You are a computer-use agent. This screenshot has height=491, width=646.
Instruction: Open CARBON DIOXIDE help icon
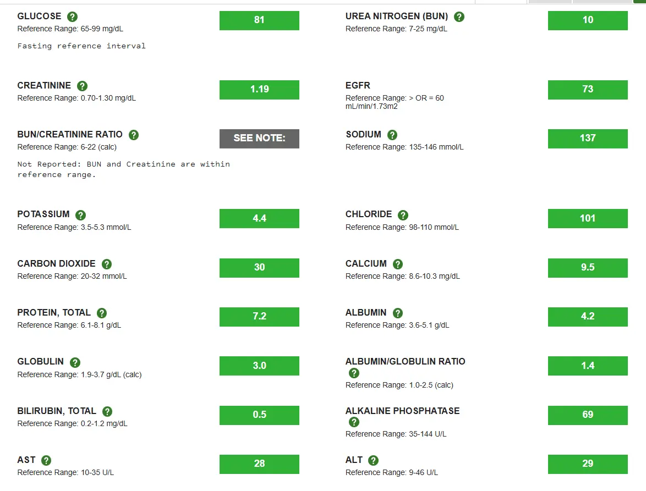pos(107,264)
